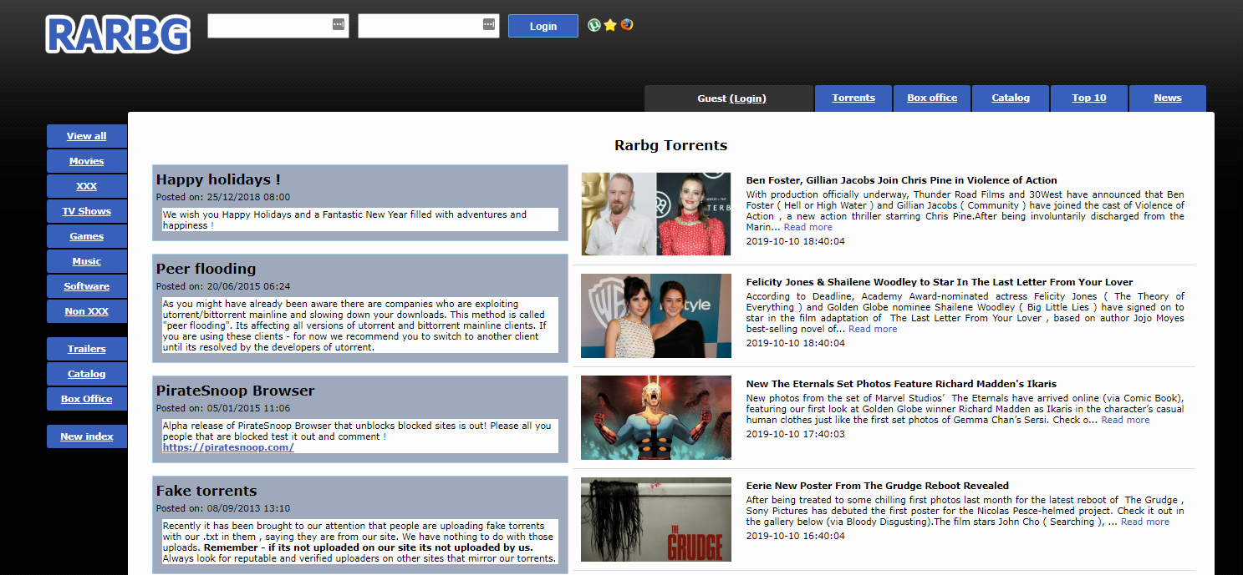Image resolution: width=1243 pixels, height=575 pixels.
Task: Click the Felicity Jones and Shailene Woodley thumbnail
Action: (656, 315)
